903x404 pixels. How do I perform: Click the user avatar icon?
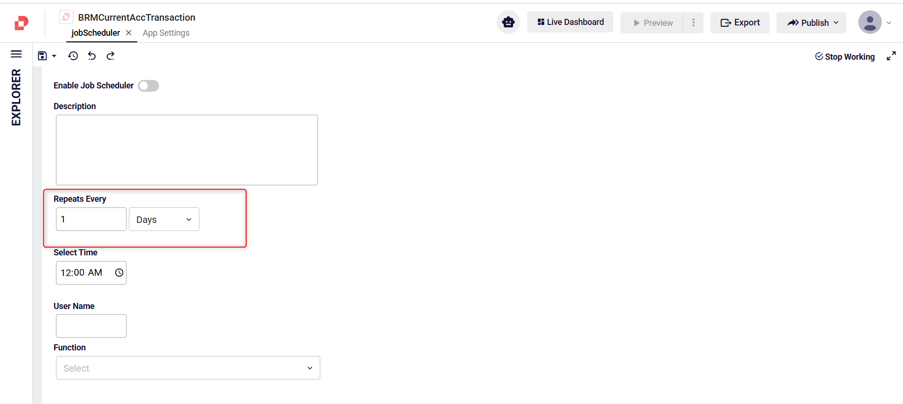pyautogui.click(x=870, y=22)
